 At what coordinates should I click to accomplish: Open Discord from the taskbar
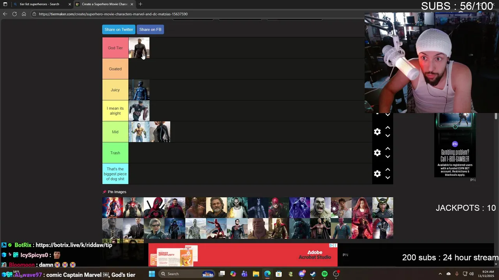click(x=302, y=274)
